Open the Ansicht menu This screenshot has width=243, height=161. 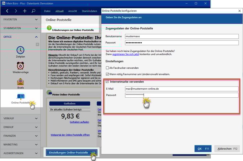click(73, 11)
